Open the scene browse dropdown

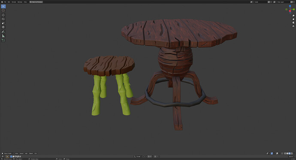click(252, 2)
